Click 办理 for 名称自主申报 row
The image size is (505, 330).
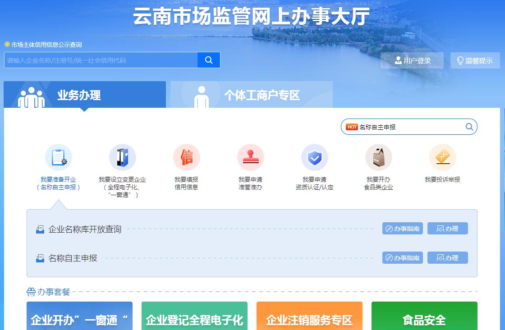pos(448,257)
